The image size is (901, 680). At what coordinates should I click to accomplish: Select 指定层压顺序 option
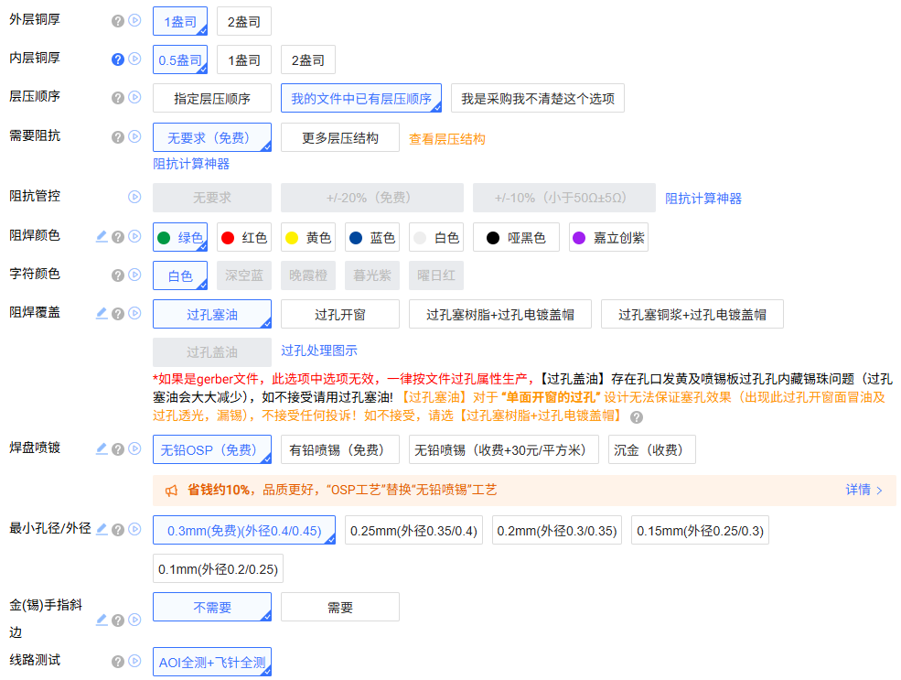[212, 98]
